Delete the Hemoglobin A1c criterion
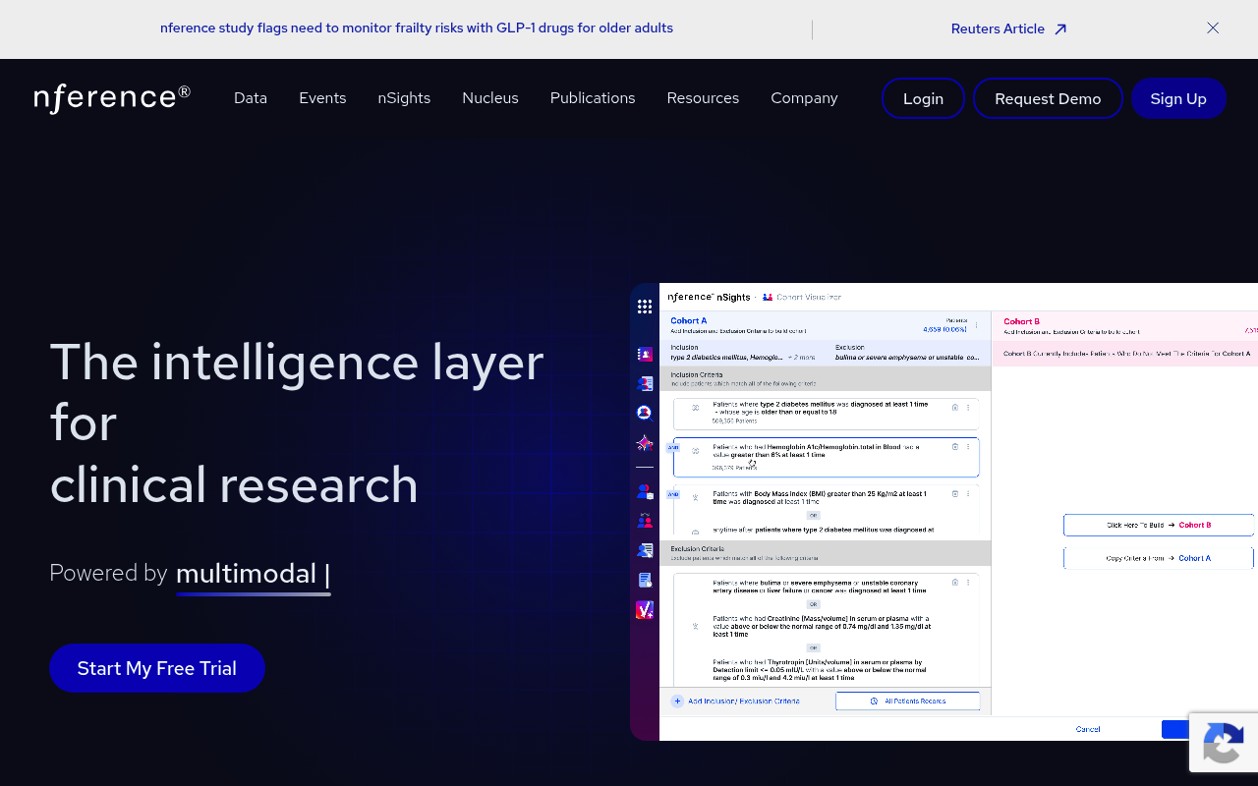The image size is (1258, 786). point(955,447)
